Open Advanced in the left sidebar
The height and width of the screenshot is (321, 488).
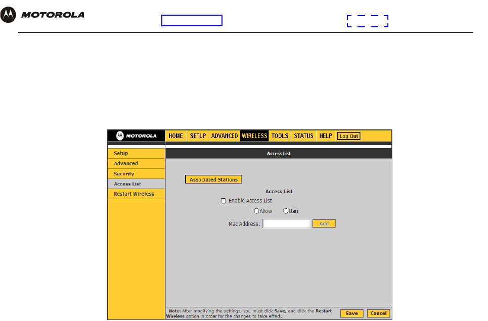pos(137,163)
